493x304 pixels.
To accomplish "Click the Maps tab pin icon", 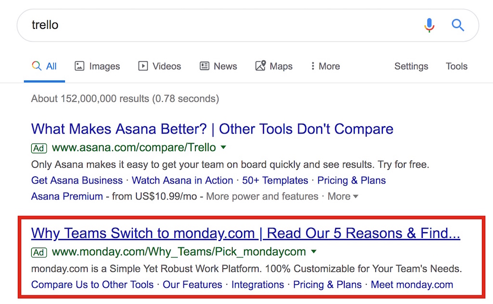I will (x=260, y=66).
